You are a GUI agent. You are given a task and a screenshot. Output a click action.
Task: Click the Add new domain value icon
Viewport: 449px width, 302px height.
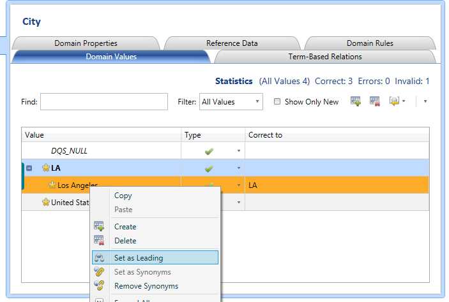click(356, 101)
